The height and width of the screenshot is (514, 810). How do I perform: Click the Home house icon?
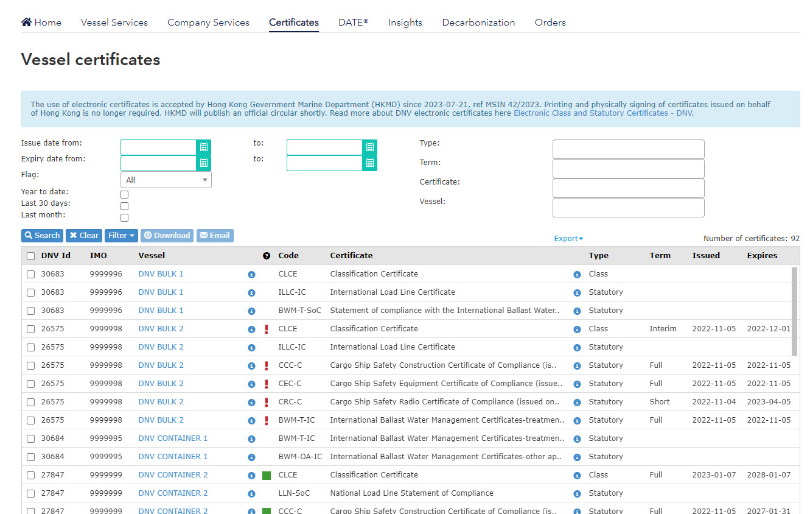click(x=26, y=23)
